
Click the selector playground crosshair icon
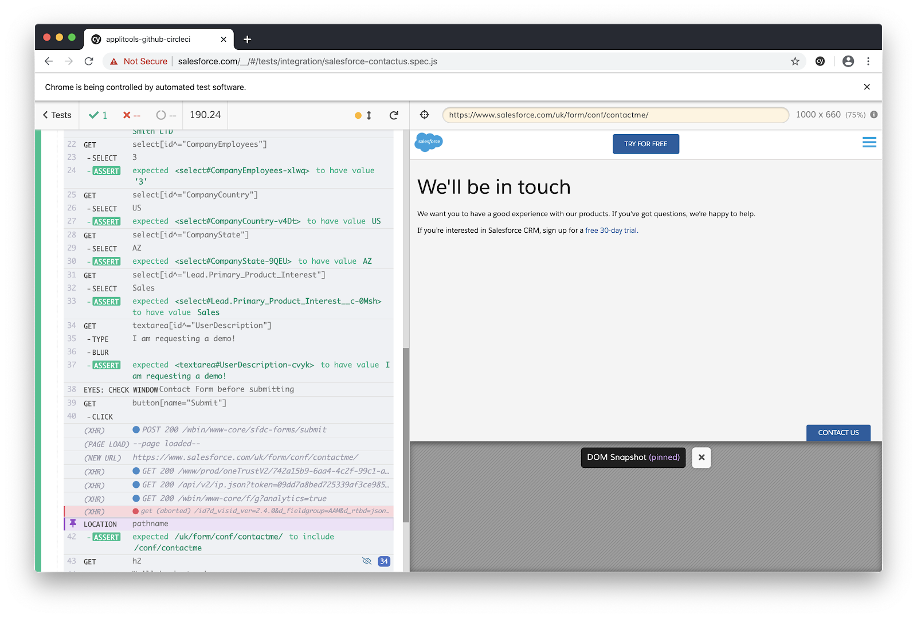point(424,115)
